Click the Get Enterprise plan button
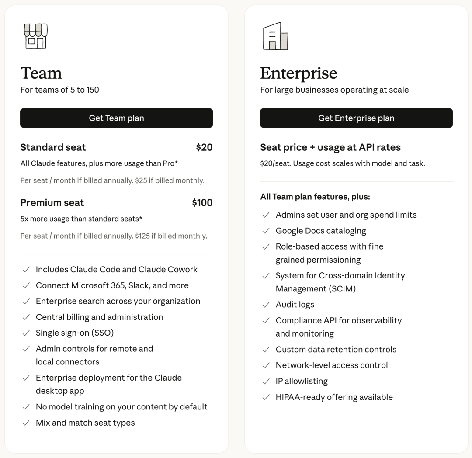Viewport: 472px width, 458px height. [357, 118]
